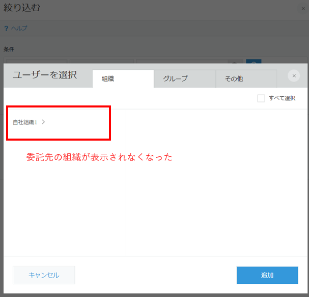Image resolution: width=309 pixels, height=297 pixels.
Task: Tick the すべて選択 checkbox
Action: pyautogui.click(x=261, y=98)
